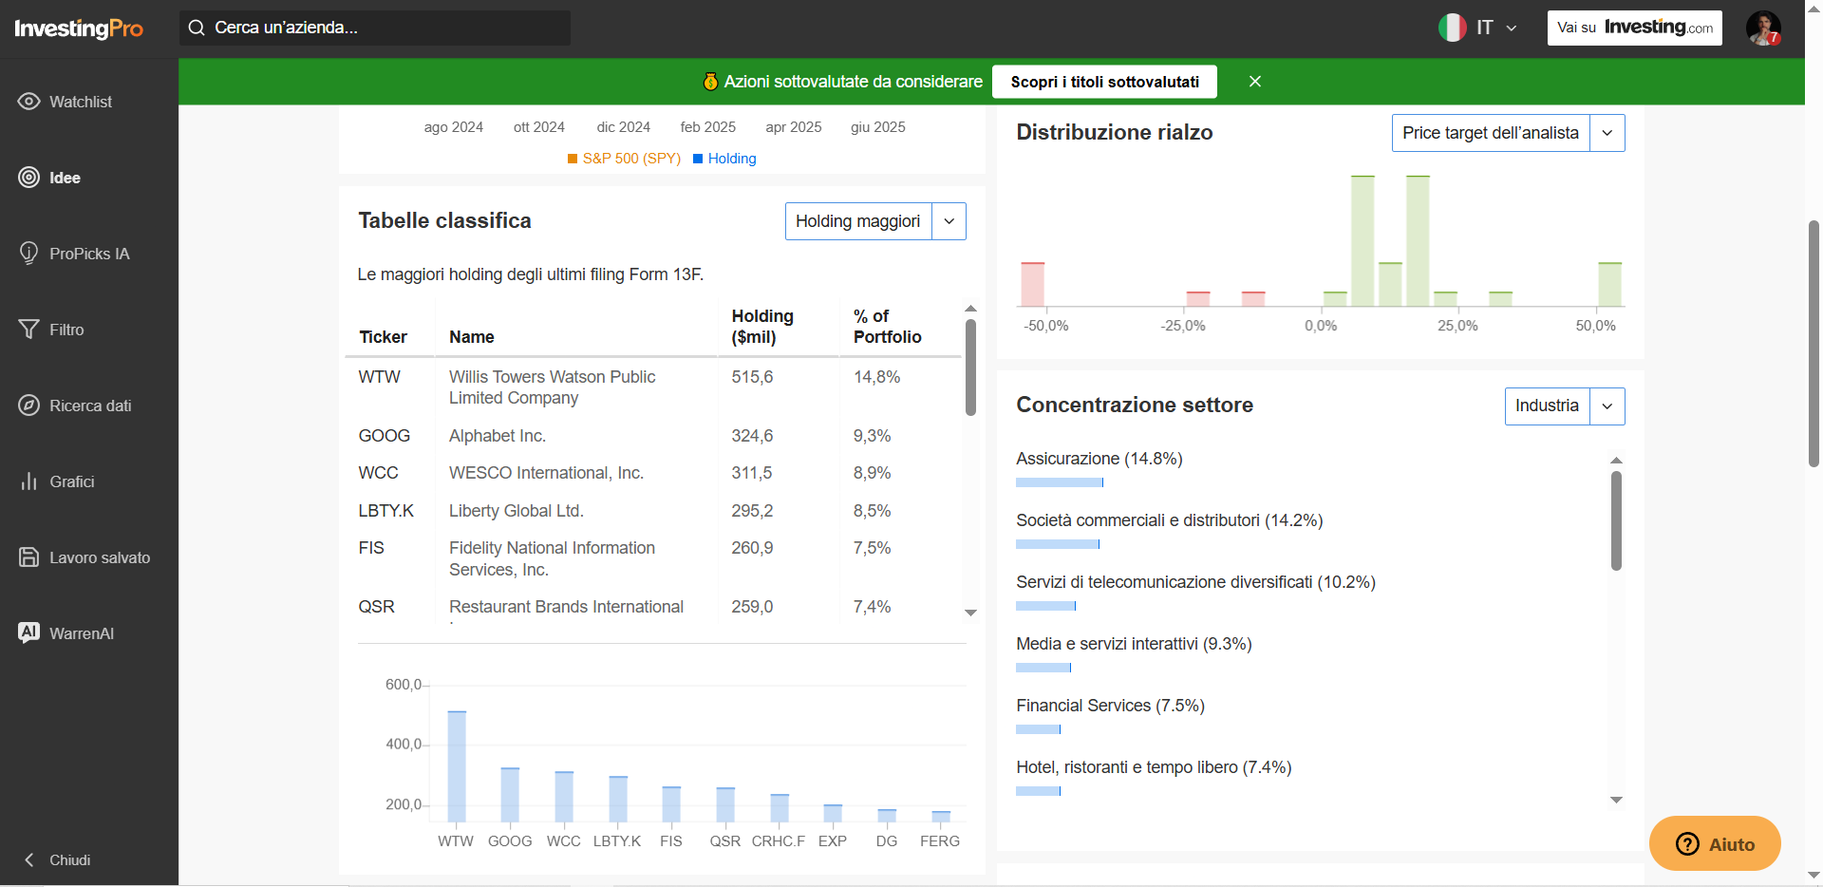The width and height of the screenshot is (1823, 887).
Task: Open the Watchlist eye icon
Action: tap(29, 102)
